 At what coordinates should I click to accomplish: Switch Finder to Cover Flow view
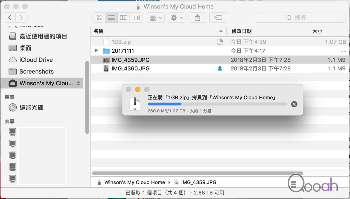tap(136, 18)
